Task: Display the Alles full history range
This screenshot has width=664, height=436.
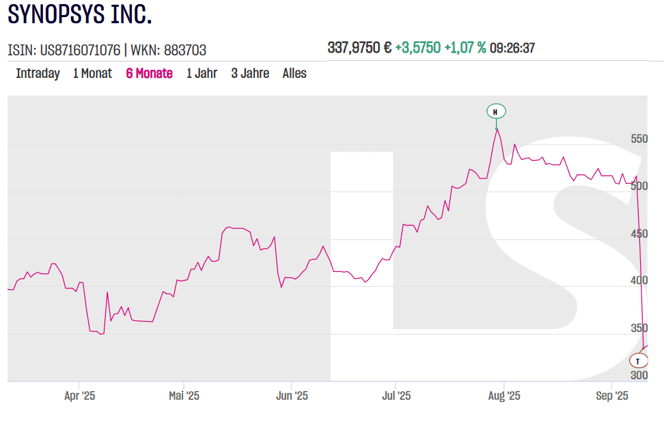Action: tap(294, 73)
